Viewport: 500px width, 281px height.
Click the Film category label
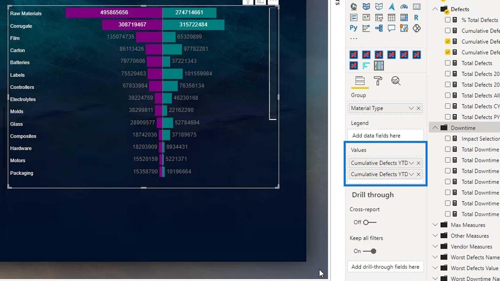click(15, 38)
